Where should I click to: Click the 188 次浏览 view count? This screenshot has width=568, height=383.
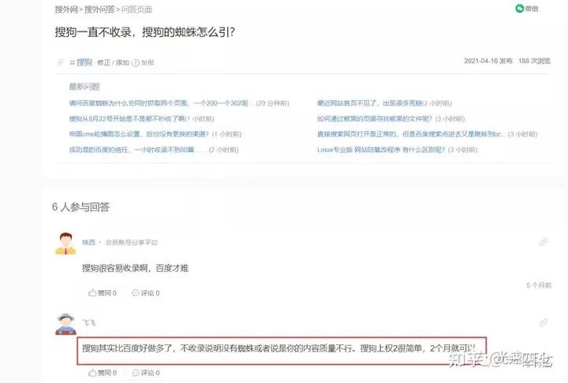coord(534,61)
